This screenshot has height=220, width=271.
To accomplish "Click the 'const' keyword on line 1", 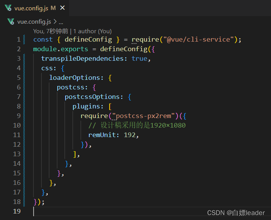I will point(43,40).
